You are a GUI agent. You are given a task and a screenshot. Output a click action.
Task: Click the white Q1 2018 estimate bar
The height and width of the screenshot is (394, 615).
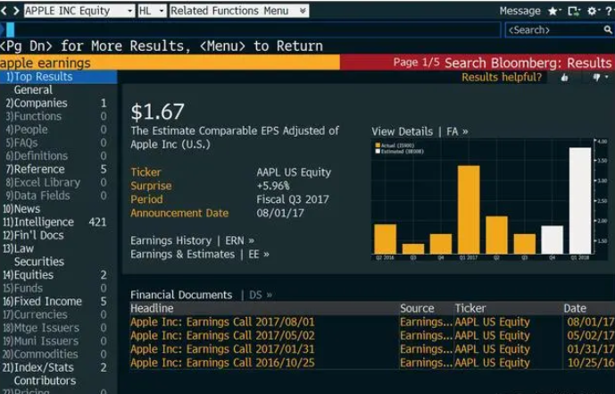580,200
